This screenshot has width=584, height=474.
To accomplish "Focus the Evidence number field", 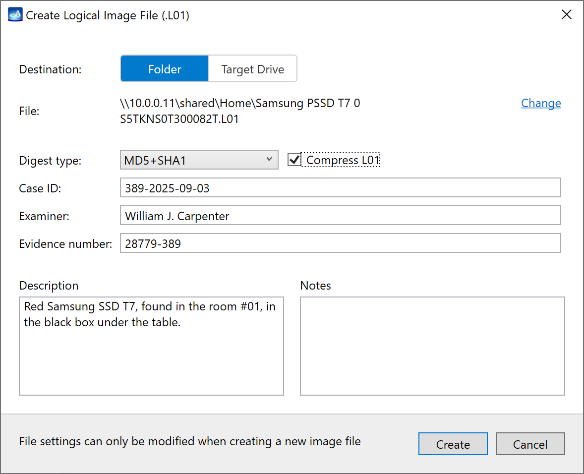I will [340, 243].
